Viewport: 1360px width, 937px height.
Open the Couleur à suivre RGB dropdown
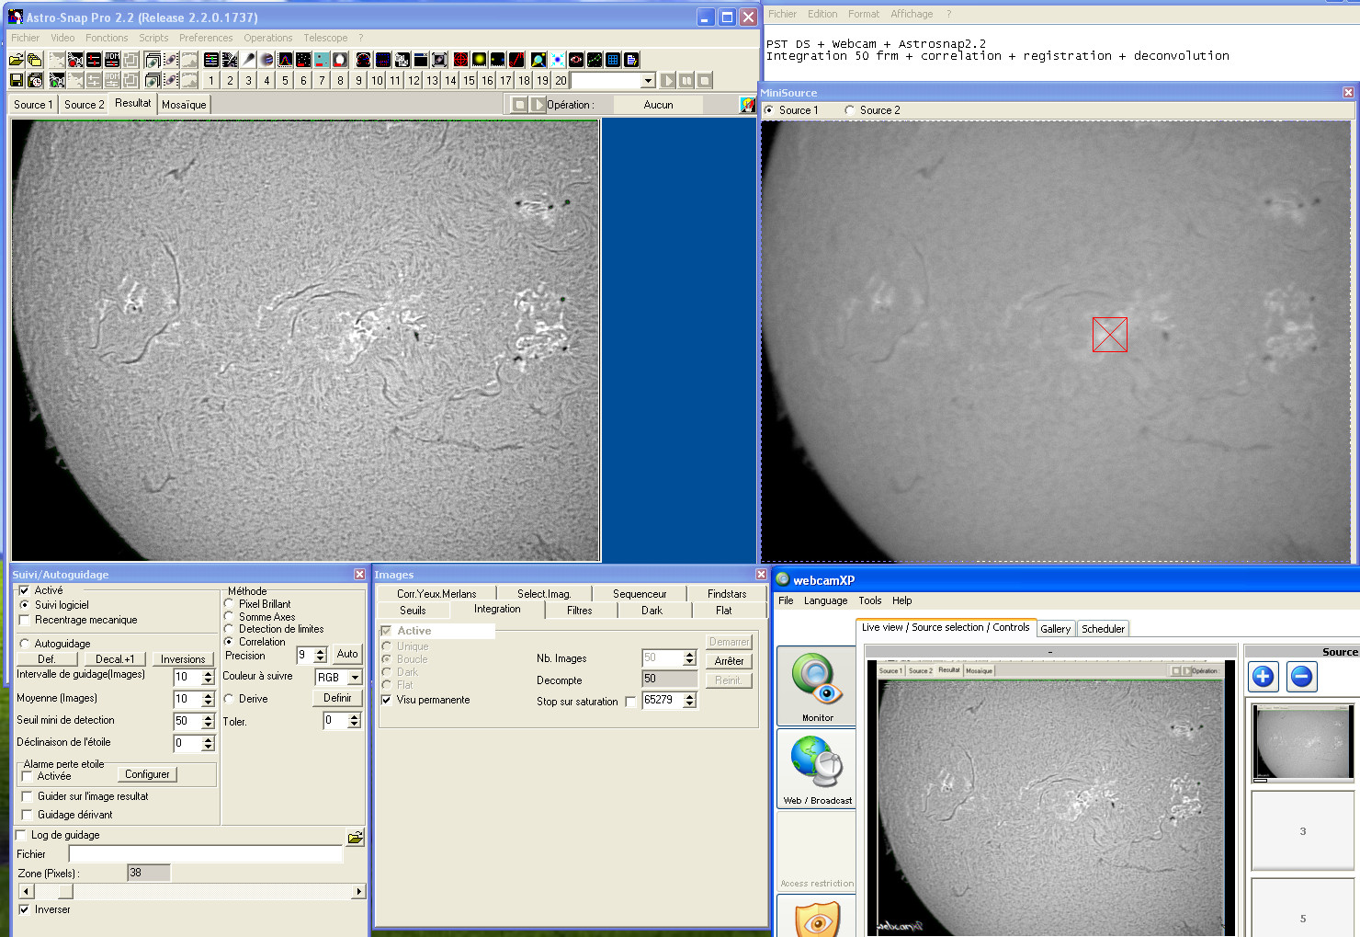coord(355,678)
